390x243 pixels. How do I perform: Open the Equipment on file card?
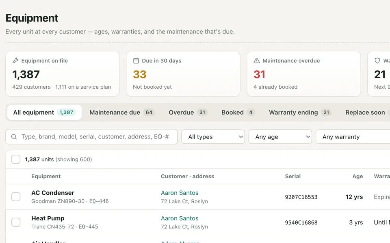point(63,74)
